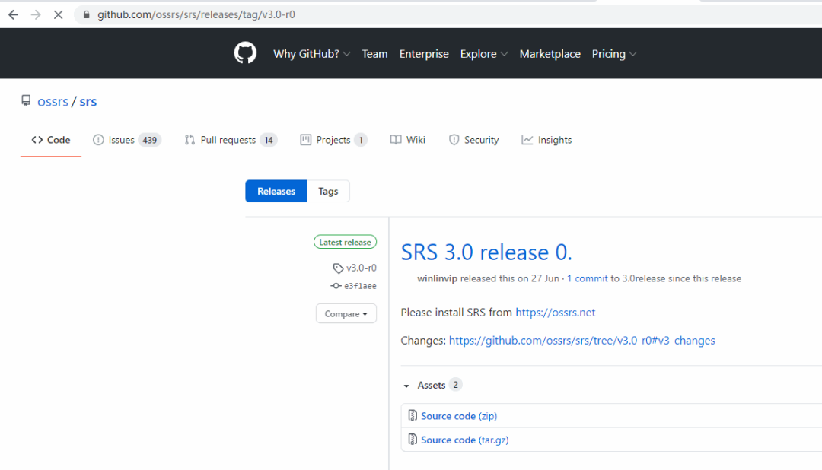The height and width of the screenshot is (470, 822).
Task: Open the Security tab
Action: (474, 140)
